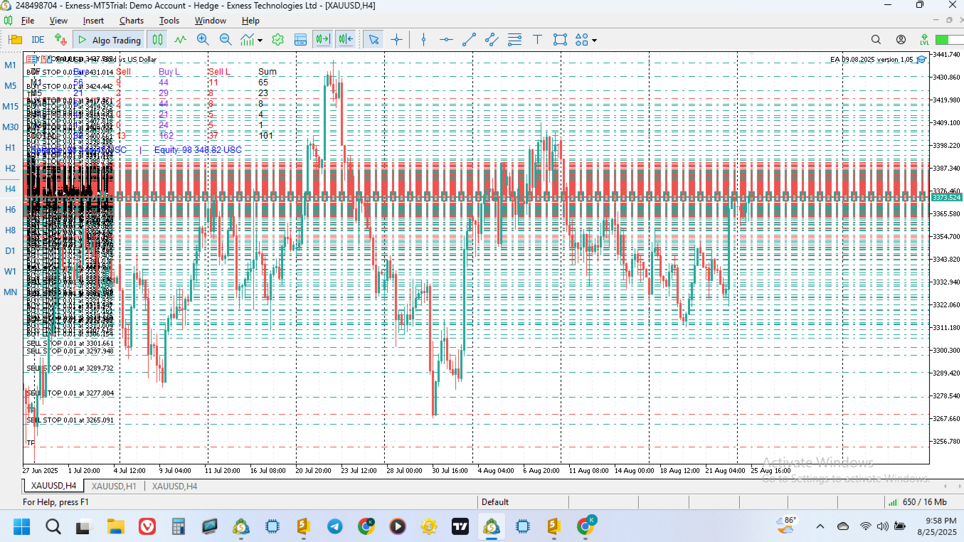Click the 650 / 16 Mb connection status
The height and width of the screenshot is (542, 964).
point(919,502)
